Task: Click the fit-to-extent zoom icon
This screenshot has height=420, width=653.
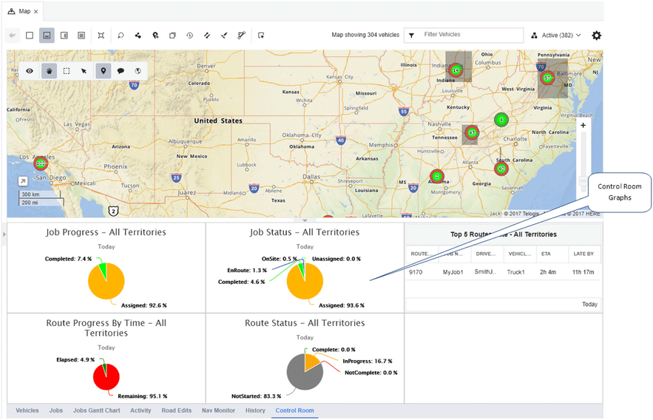Action: coord(101,35)
